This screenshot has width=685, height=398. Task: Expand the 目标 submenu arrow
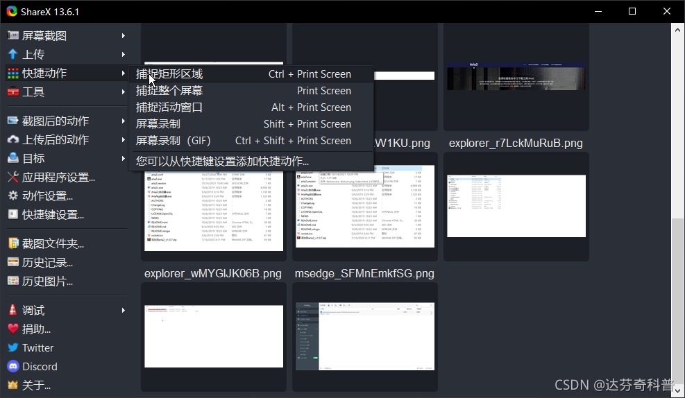(124, 158)
